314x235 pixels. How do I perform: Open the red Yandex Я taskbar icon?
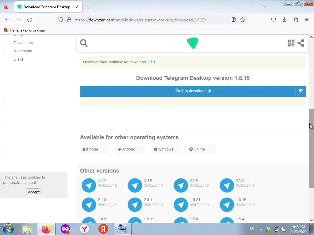[103, 229]
